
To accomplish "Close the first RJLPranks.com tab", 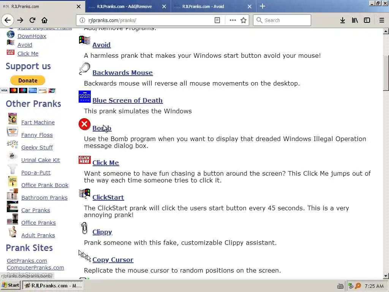I will pos(79,6).
